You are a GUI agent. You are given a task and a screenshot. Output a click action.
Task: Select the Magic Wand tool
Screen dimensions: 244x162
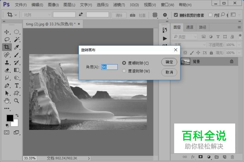[x=17, y=40]
